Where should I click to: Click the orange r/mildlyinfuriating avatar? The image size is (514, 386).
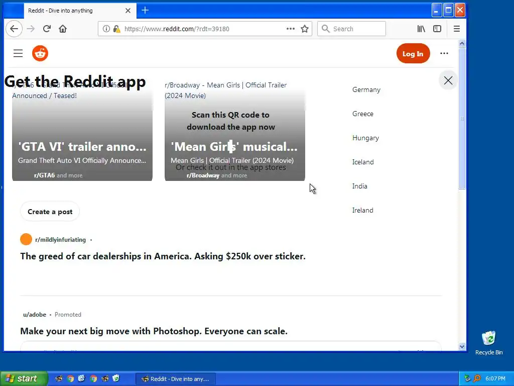point(26,239)
